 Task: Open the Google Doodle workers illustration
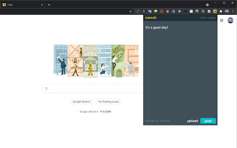coord(96,61)
